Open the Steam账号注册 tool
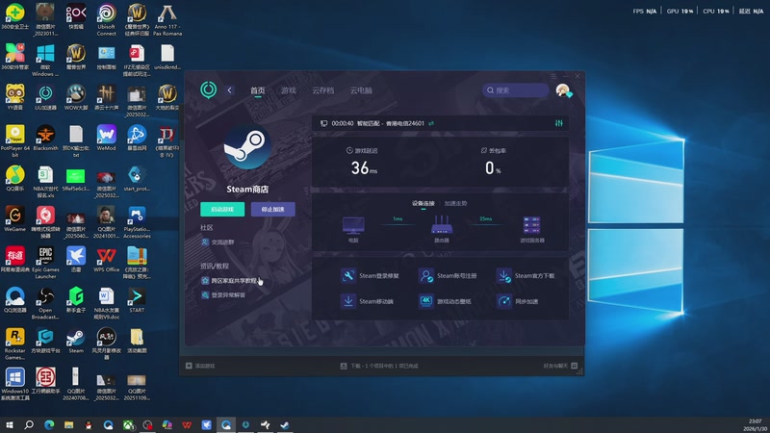770x433 pixels. pyautogui.click(x=448, y=276)
